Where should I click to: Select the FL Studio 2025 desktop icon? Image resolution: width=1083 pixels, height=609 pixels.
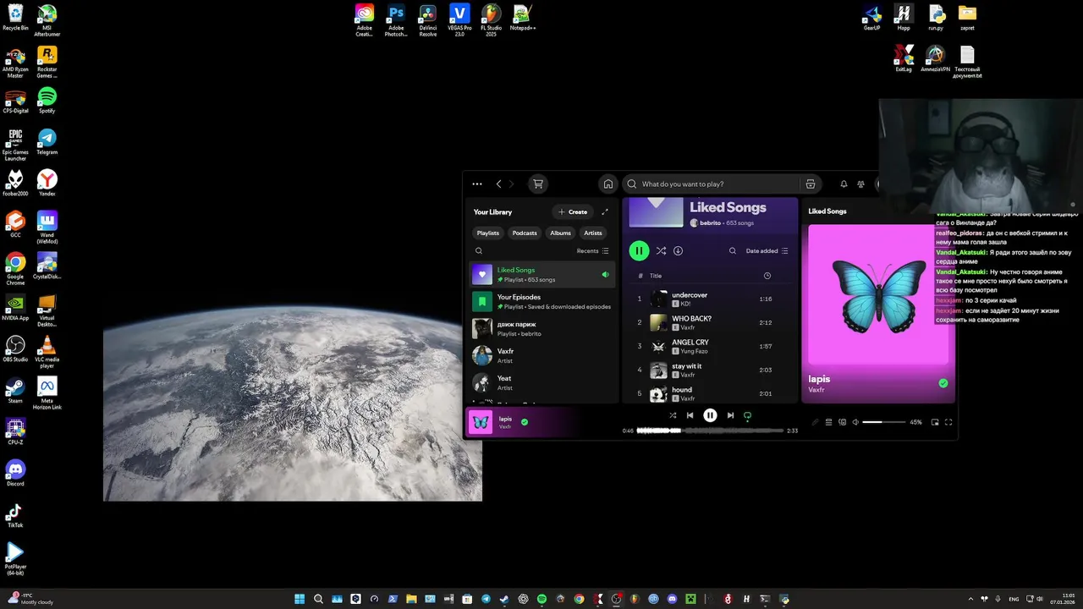click(491, 20)
